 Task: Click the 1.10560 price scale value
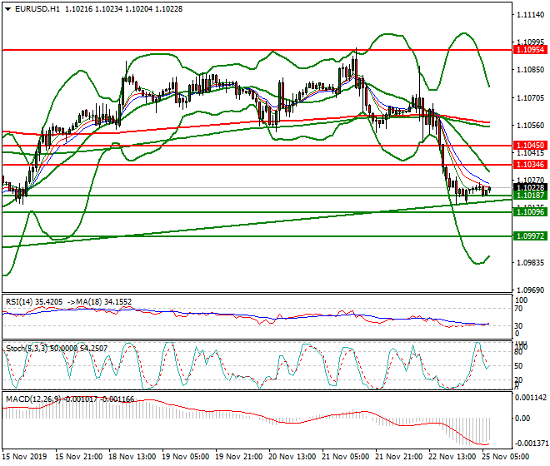coord(531,126)
